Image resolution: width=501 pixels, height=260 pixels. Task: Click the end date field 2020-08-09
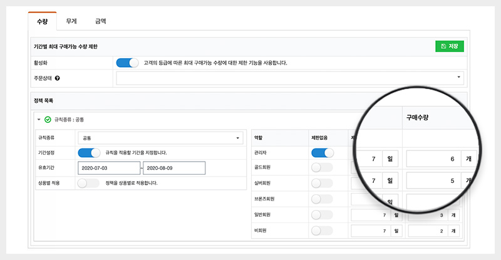174,168
